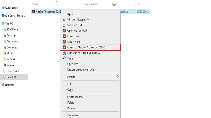211x118 pixels.
Task: Sort files by Date modified column
Action: tap(91, 4)
